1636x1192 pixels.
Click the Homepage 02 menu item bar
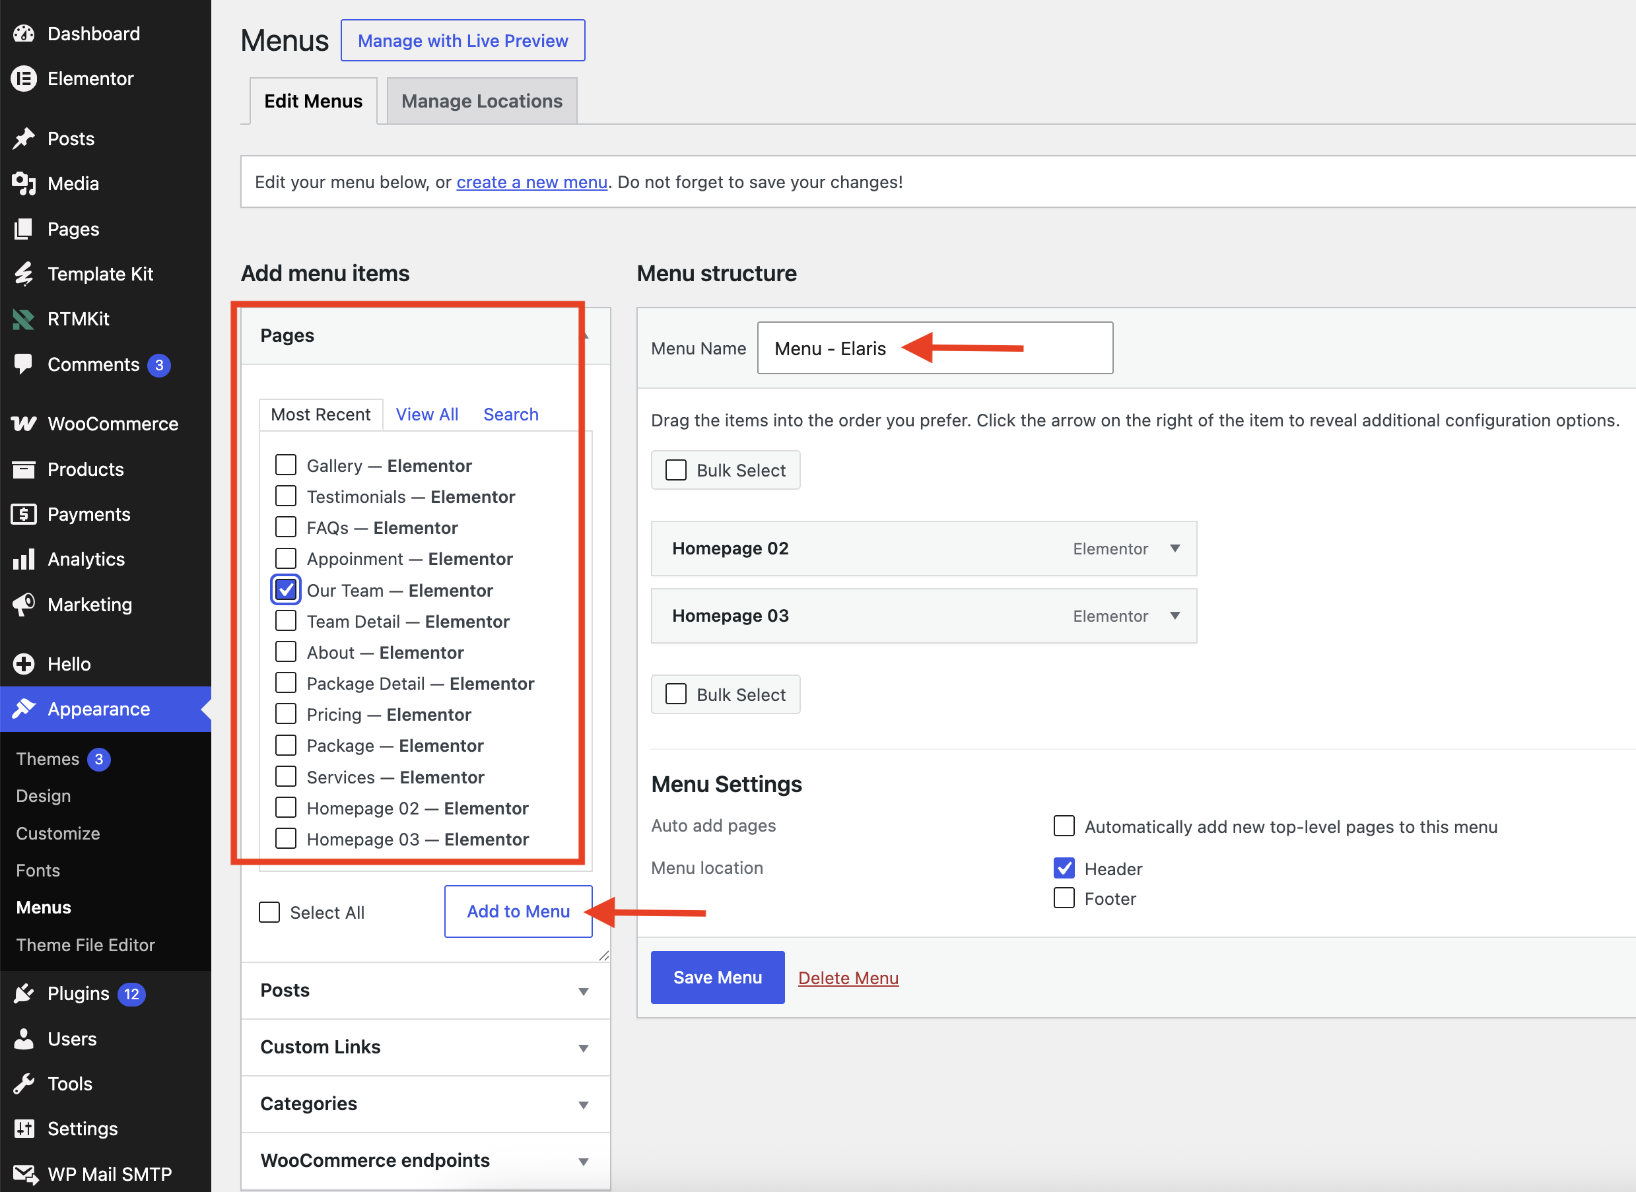(x=924, y=548)
